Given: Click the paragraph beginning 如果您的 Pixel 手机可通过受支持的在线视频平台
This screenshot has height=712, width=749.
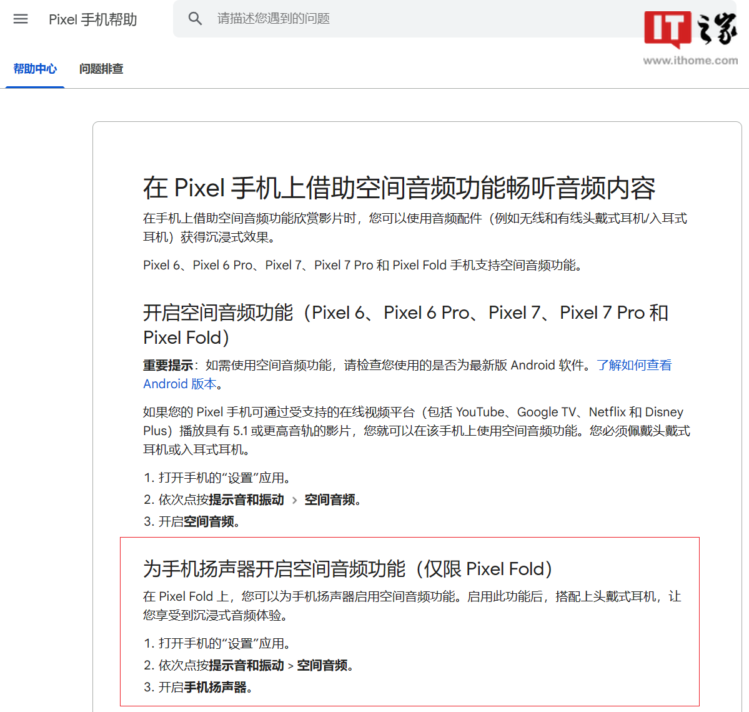Looking at the screenshot, I should point(417,431).
